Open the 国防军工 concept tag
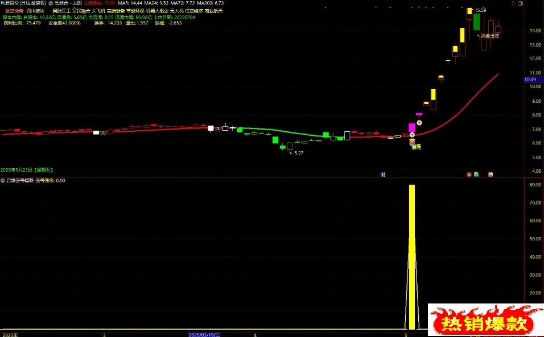 (x=61, y=11)
